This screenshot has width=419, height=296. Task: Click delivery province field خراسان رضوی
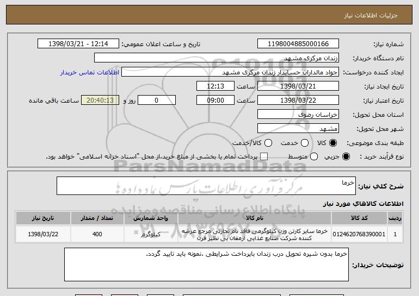(298, 115)
